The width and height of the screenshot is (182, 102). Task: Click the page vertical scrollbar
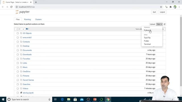[x=181, y=52]
